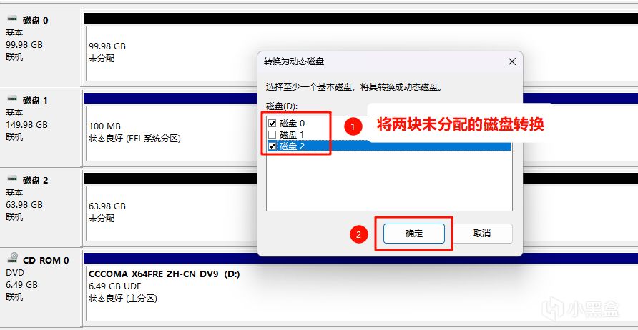638x330 pixels.
Task: Click the 磁盘 0 基本 disk header
Action: pyautogui.click(x=41, y=46)
